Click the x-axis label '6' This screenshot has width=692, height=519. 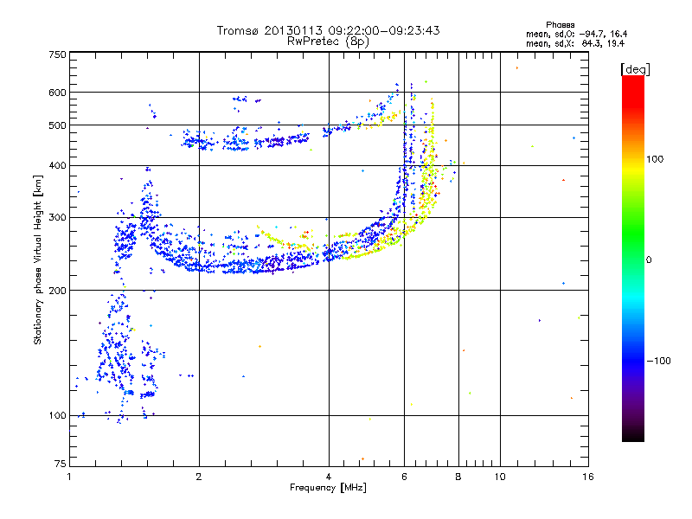pos(404,477)
